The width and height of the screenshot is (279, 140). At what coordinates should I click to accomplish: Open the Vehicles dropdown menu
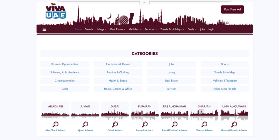(135, 29)
